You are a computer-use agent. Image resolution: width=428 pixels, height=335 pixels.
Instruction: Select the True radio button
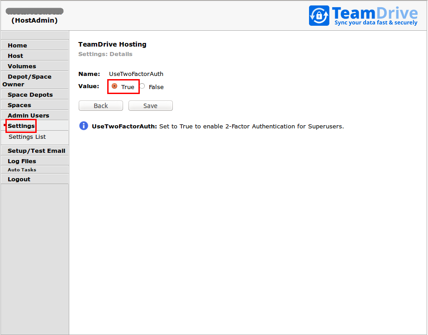click(114, 86)
